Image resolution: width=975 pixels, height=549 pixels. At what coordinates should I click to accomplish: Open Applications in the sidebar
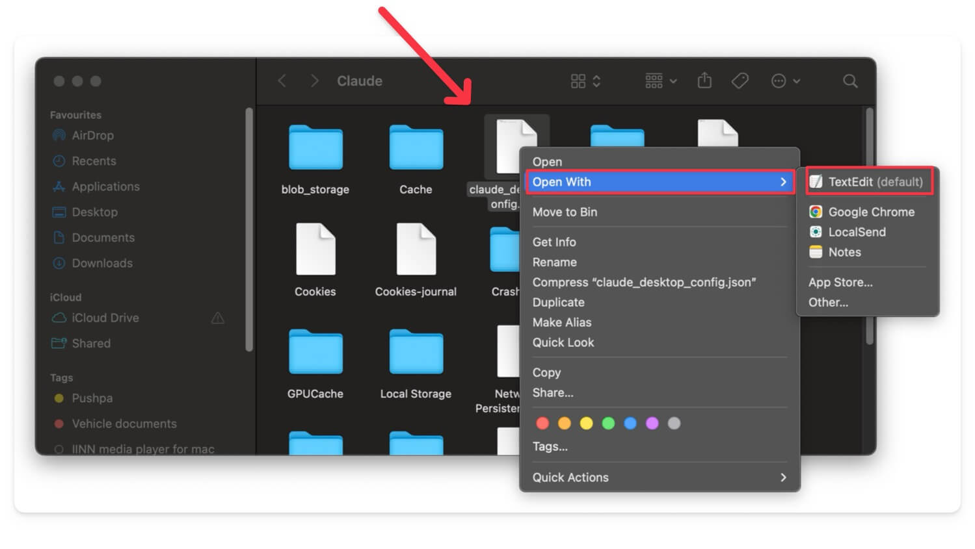click(105, 186)
